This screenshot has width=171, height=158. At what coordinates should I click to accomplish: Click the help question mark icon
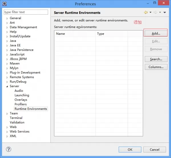(9, 149)
